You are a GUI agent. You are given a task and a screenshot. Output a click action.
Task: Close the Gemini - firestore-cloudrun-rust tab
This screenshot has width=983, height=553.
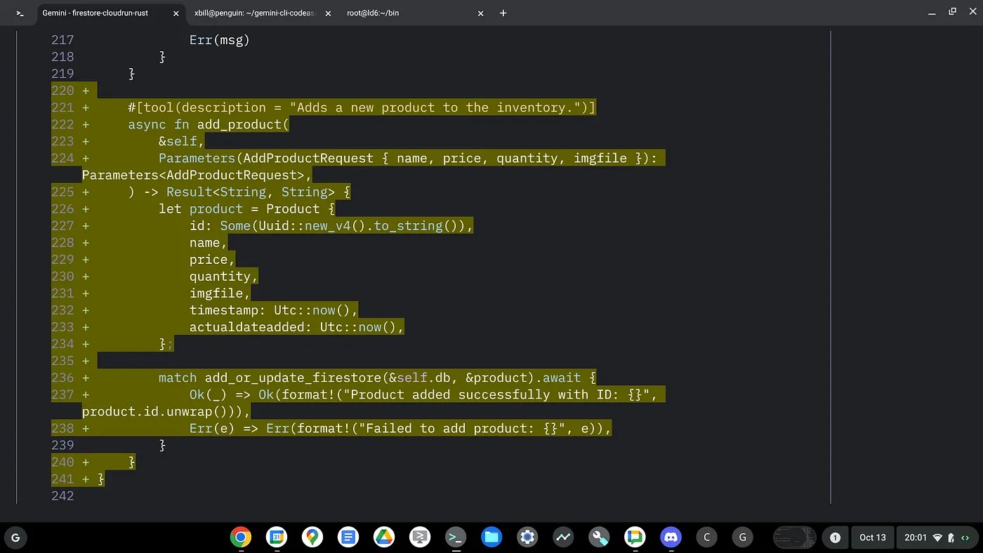[176, 13]
